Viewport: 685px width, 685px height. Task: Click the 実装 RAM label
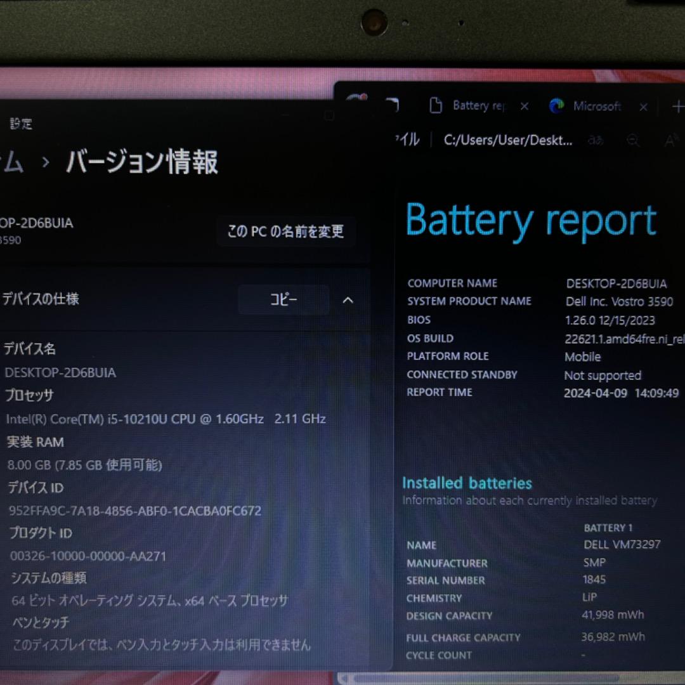point(36,442)
